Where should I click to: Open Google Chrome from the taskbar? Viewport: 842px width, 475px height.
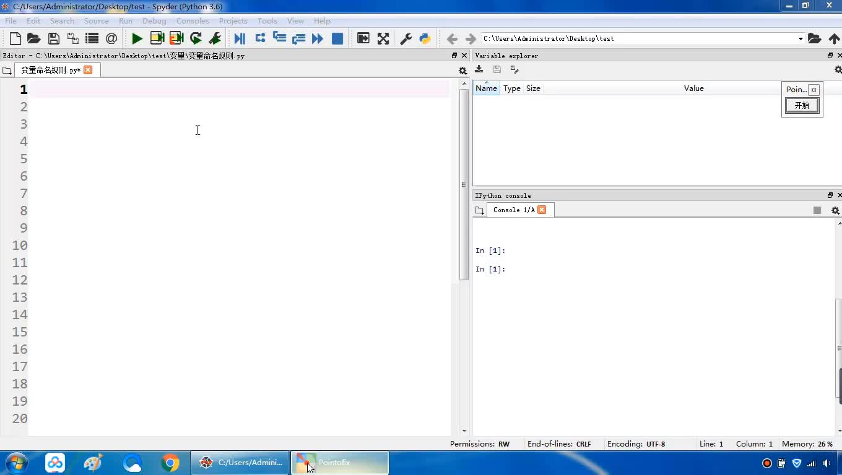(x=170, y=463)
